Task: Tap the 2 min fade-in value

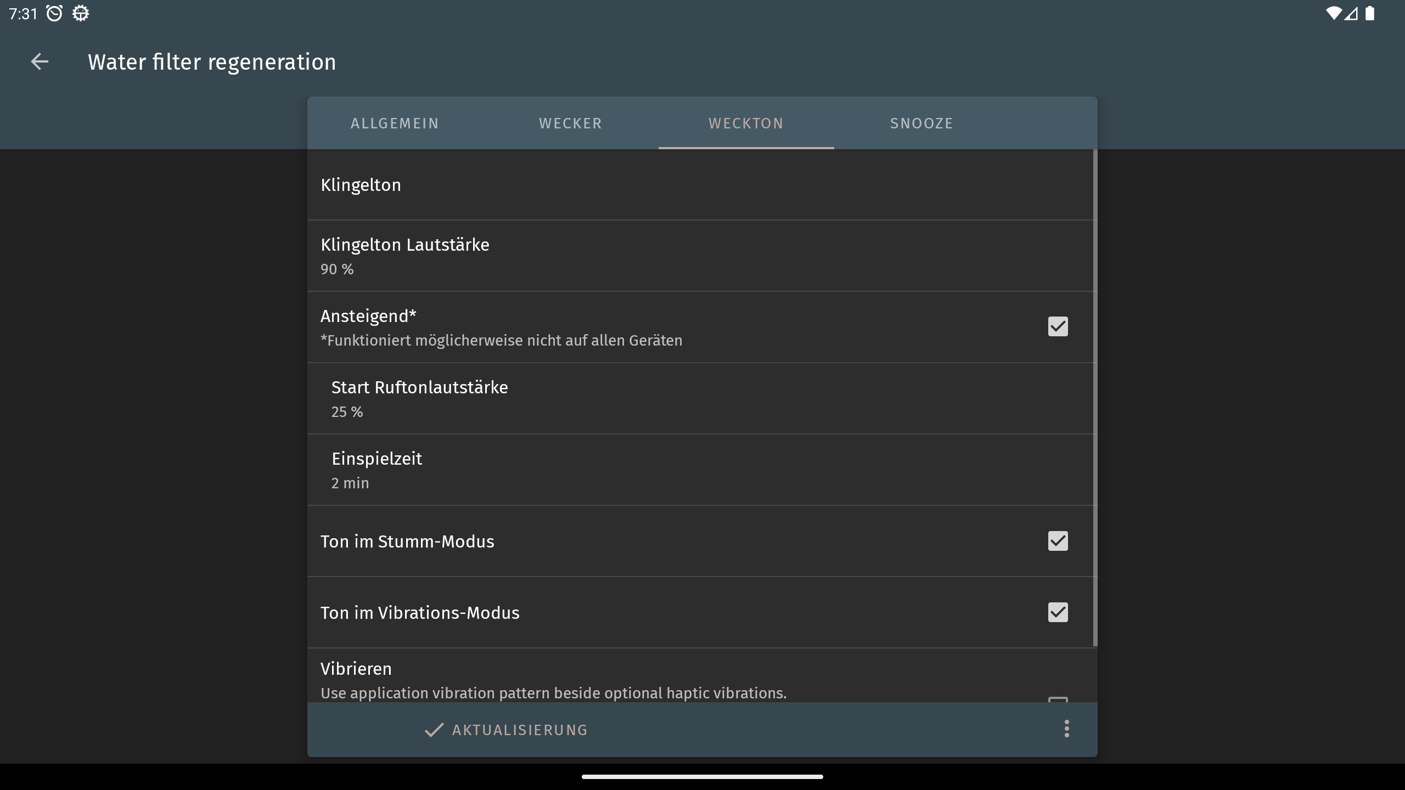Action: pyautogui.click(x=350, y=483)
